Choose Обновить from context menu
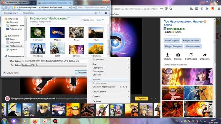The height and width of the screenshot is (124, 221). [97, 75]
